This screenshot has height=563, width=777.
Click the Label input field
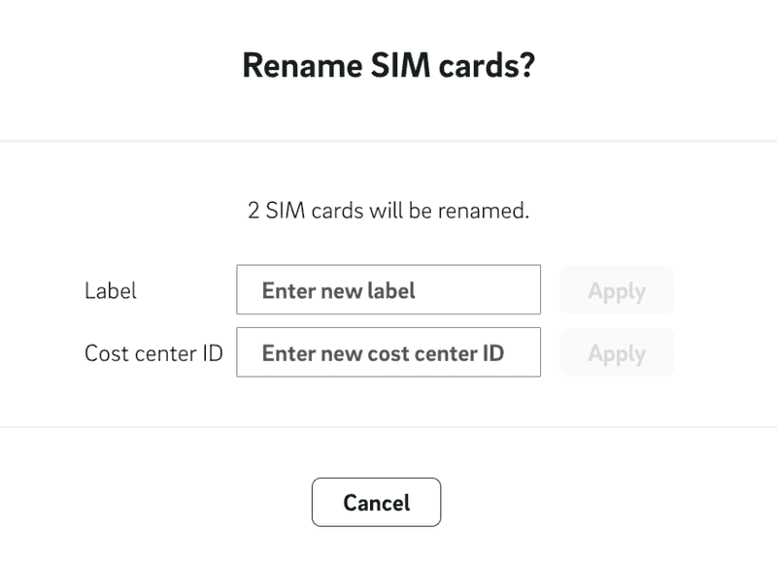tap(388, 290)
